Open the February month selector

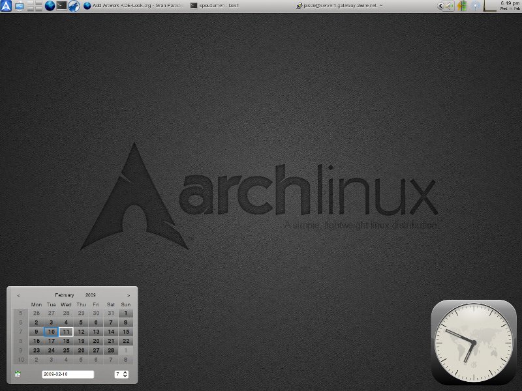click(x=65, y=295)
